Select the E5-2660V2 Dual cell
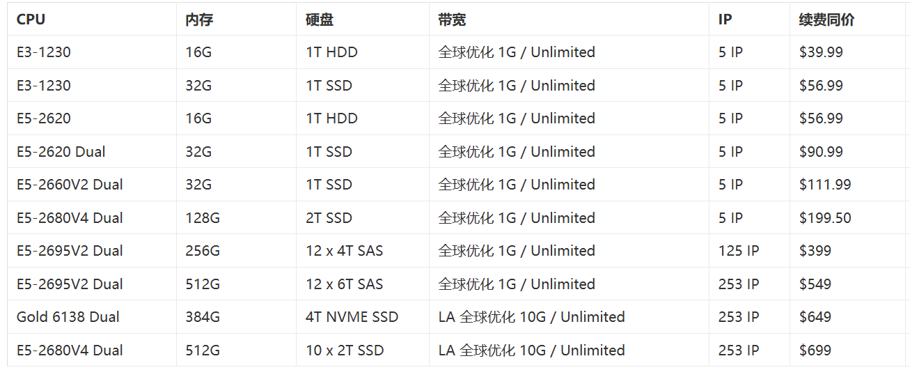The image size is (910, 370). 92,185
